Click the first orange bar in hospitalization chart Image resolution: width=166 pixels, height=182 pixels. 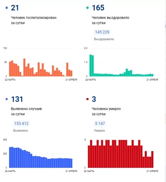(x=10, y=69)
